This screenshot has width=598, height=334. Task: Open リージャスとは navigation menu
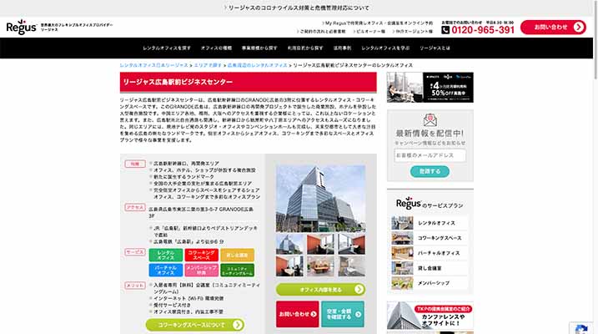435,48
